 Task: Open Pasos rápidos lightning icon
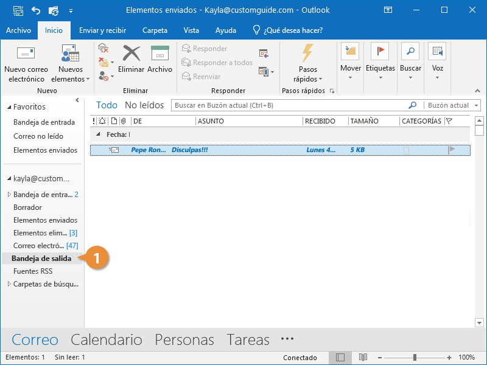click(x=308, y=53)
